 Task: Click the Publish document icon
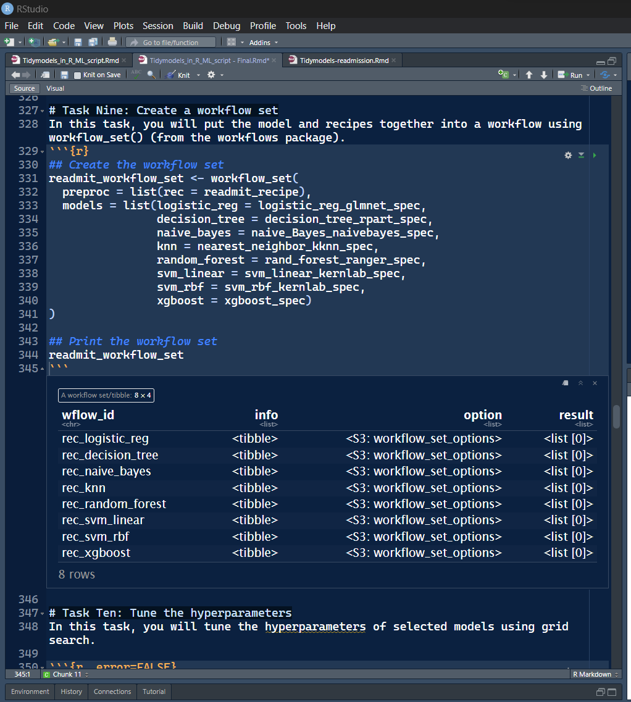(x=605, y=75)
